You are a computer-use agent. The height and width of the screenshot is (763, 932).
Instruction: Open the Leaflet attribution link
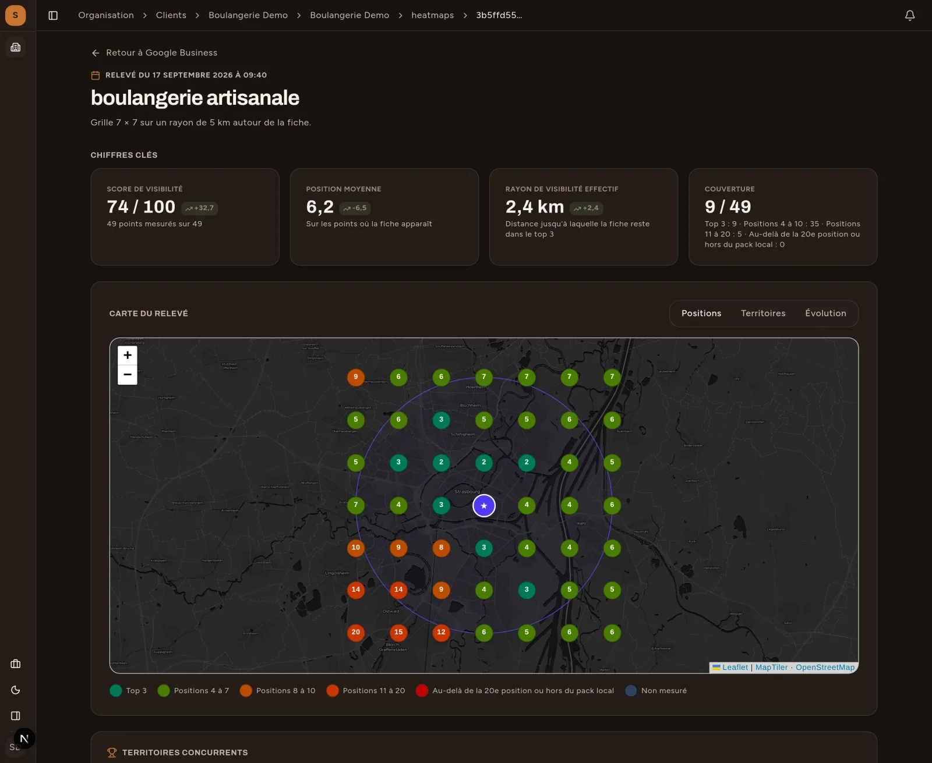735,668
